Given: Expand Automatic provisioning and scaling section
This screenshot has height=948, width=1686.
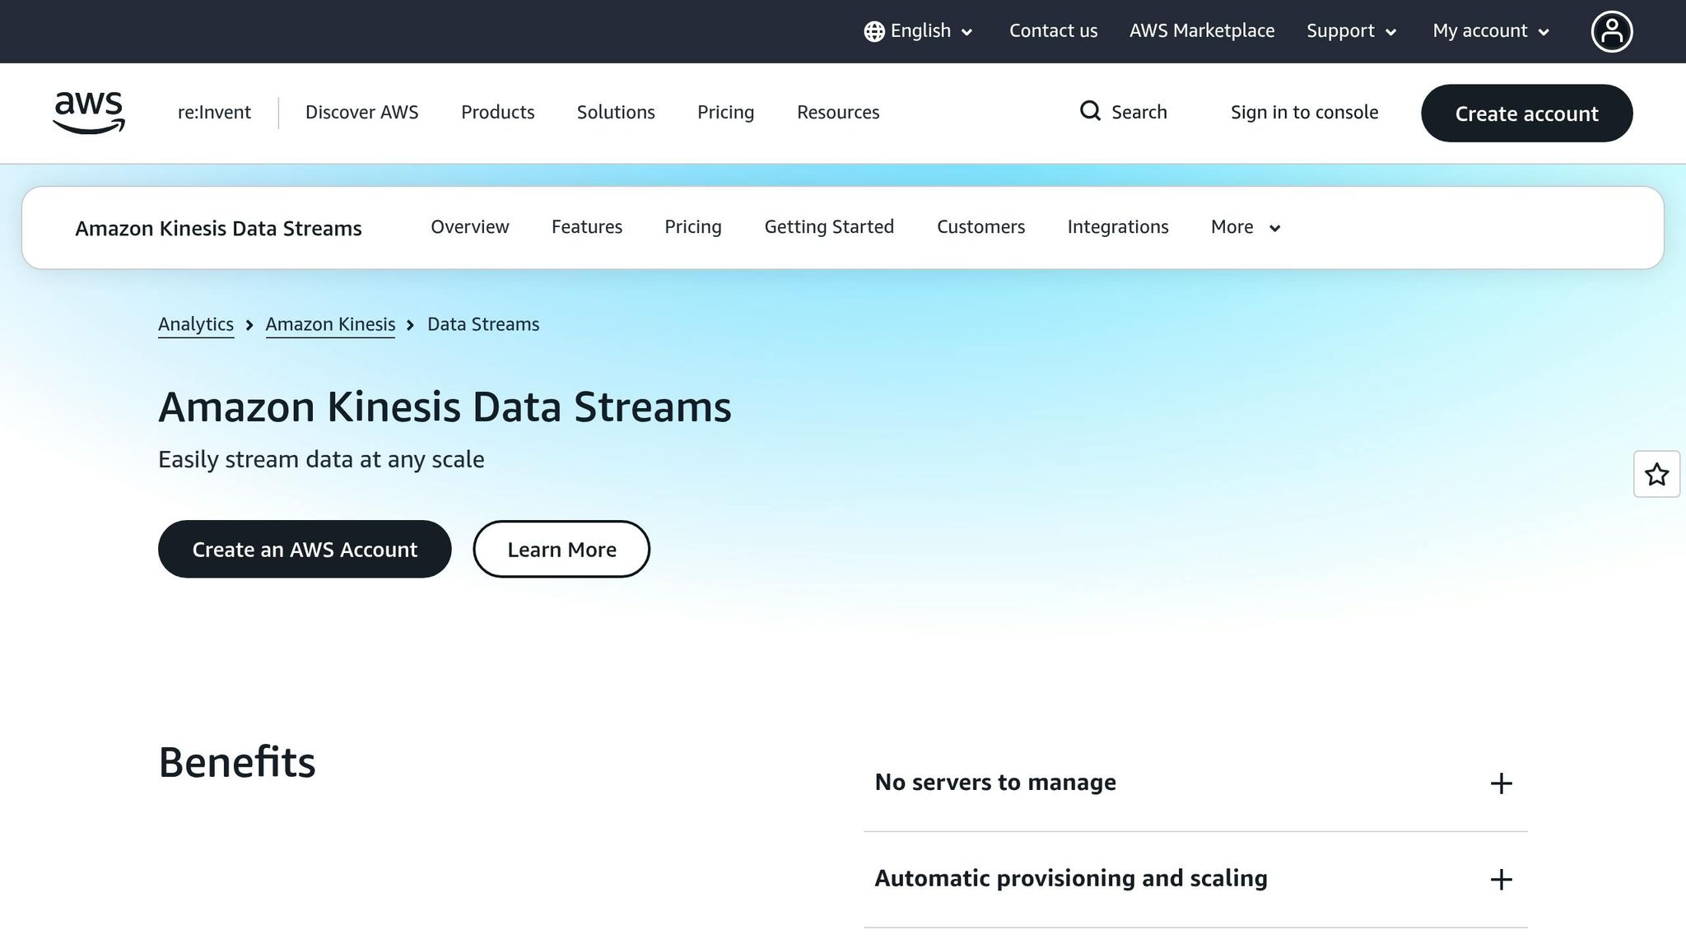Looking at the screenshot, I should [x=1195, y=879].
